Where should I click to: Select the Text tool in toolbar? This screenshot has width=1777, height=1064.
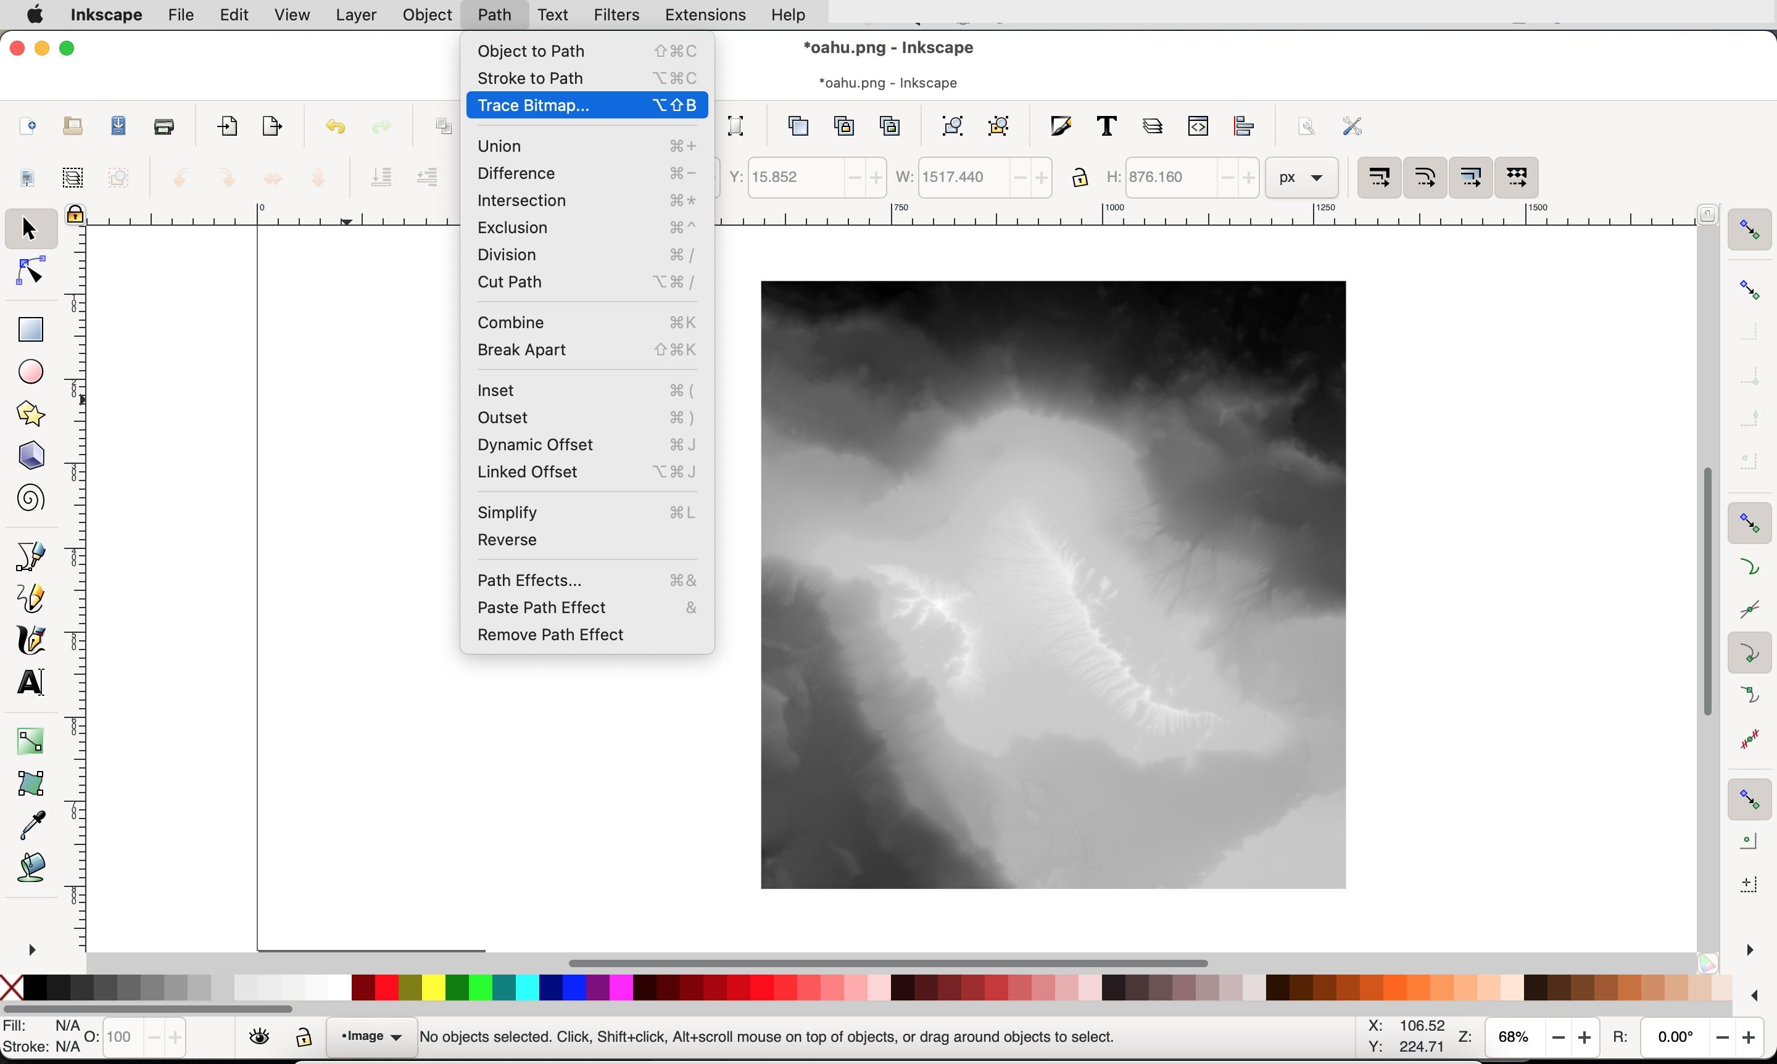(31, 683)
